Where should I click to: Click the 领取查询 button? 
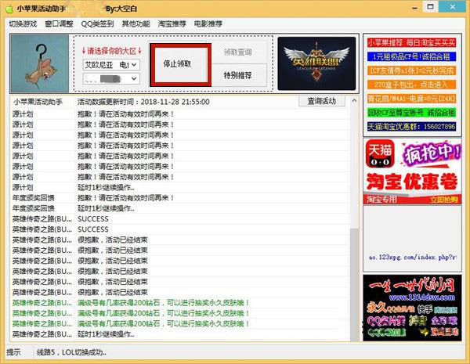coord(239,52)
